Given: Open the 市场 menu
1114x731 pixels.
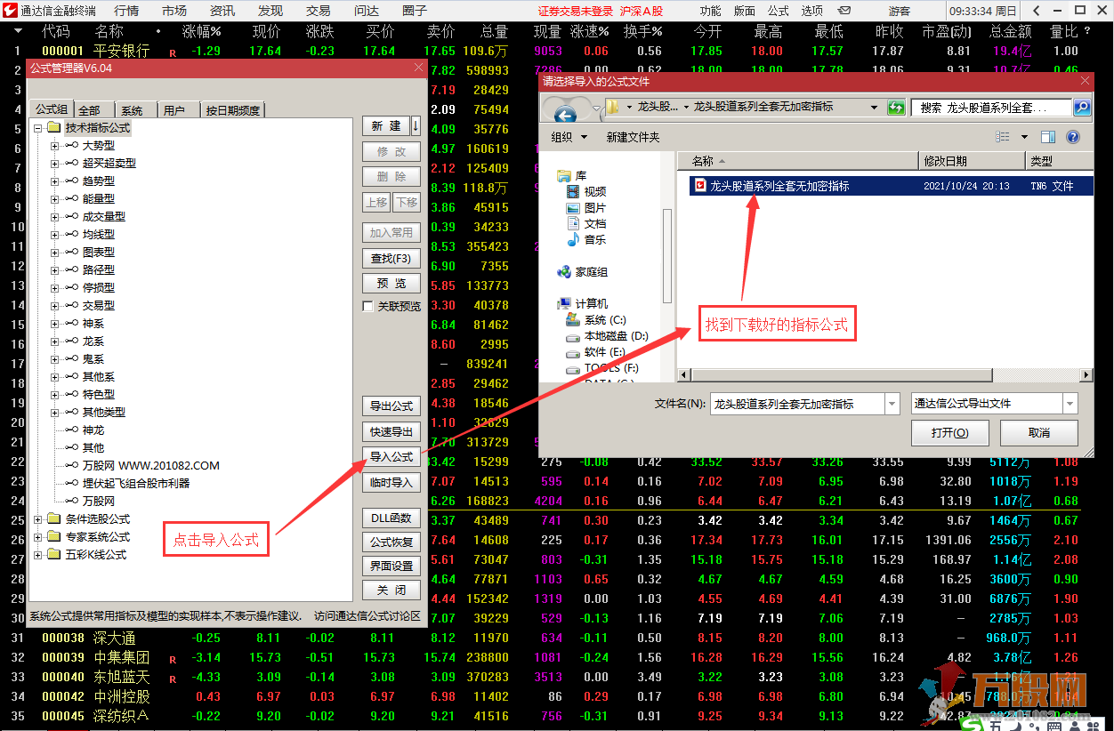Looking at the screenshot, I should pyautogui.click(x=174, y=12).
